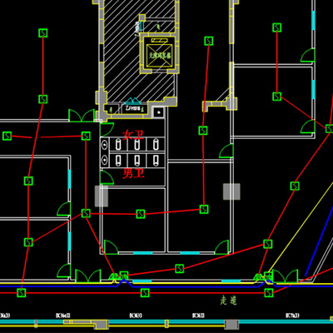
Task: Select smoke detector between the two lower rooms
Action: (141, 214)
